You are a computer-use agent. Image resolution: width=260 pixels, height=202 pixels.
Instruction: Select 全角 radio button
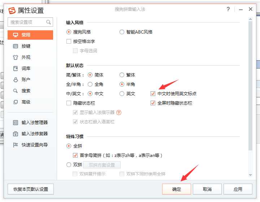coord(90,84)
